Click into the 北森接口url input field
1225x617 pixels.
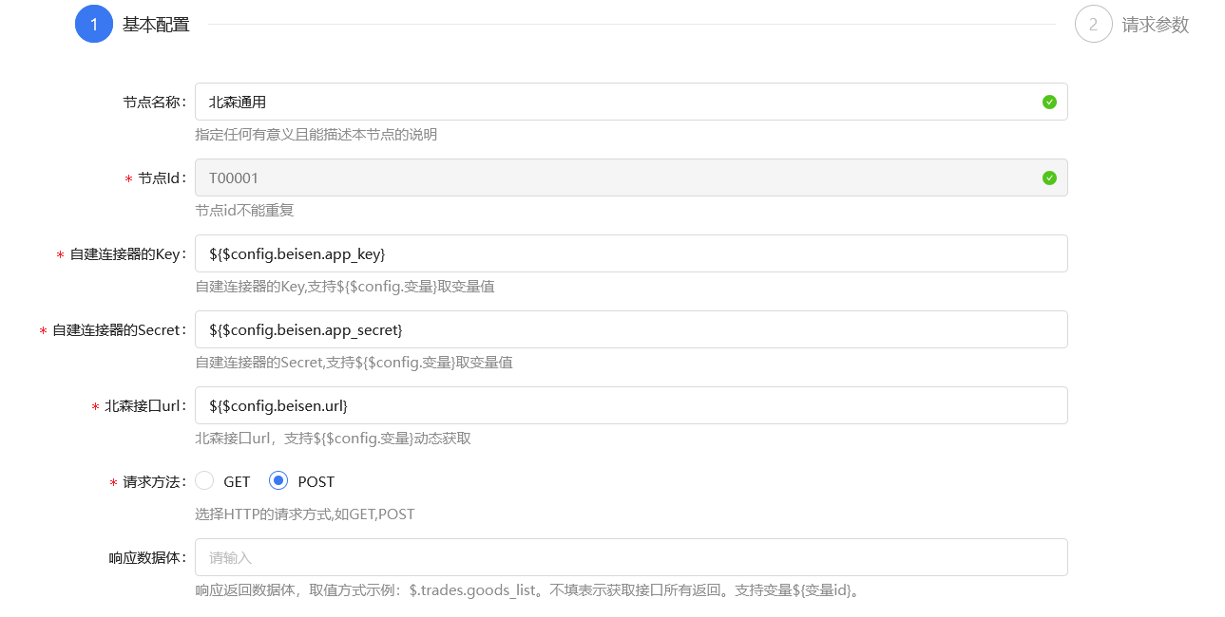click(x=630, y=405)
